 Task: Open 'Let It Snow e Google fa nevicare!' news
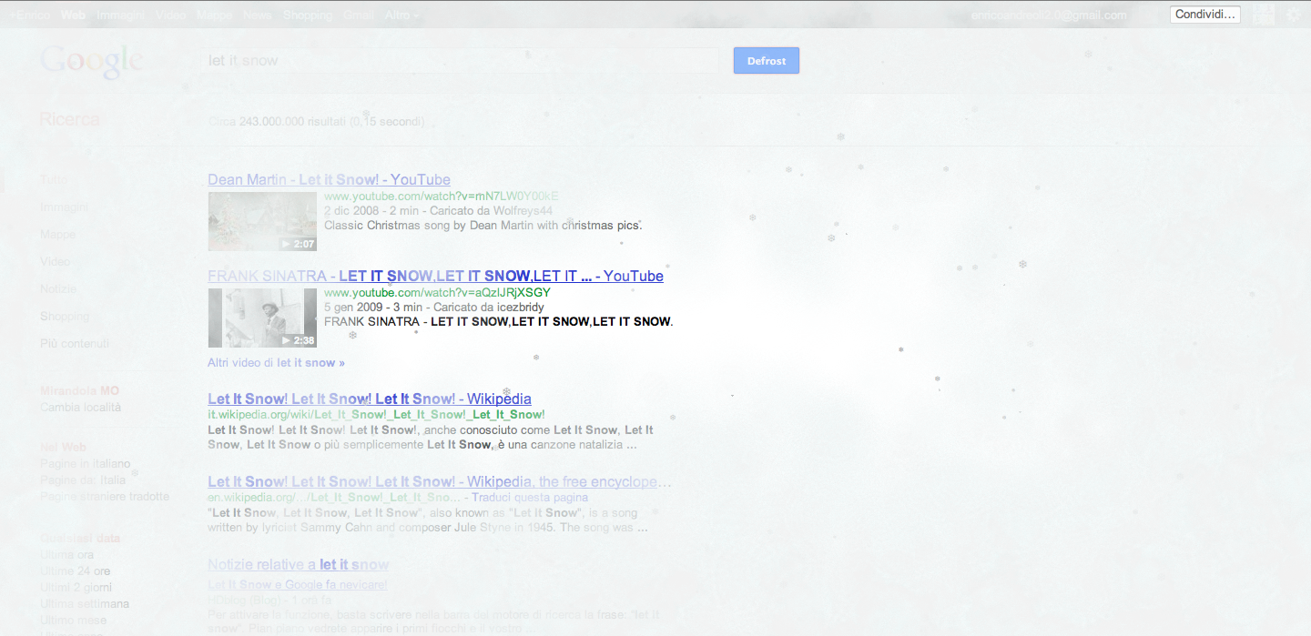298,585
